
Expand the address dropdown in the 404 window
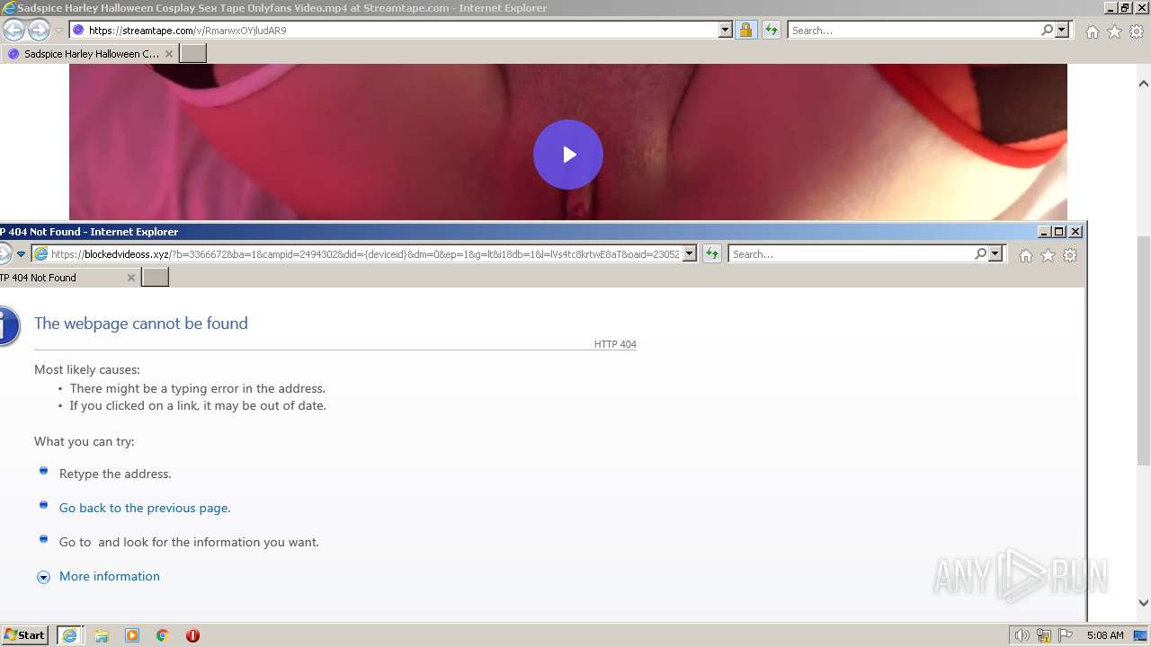pos(690,254)
